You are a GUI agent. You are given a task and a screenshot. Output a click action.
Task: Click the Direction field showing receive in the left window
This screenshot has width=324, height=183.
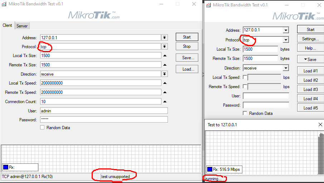101,74
